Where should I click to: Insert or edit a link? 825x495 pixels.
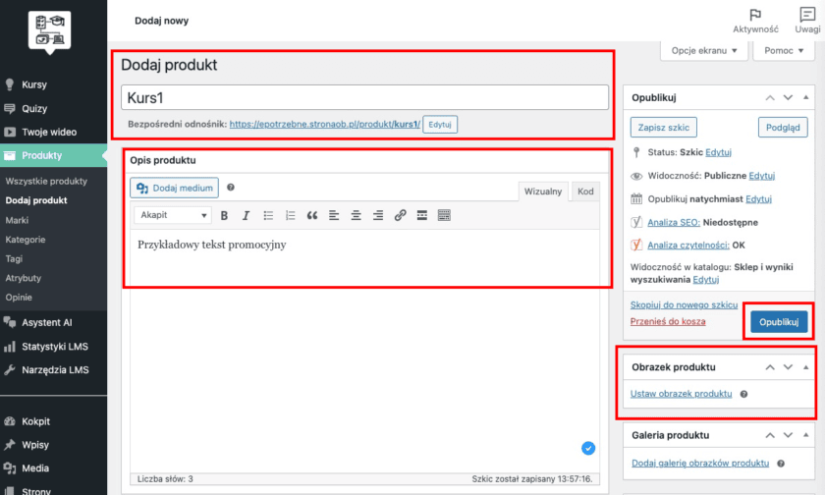pyautogui.click(x=400, y=215)
